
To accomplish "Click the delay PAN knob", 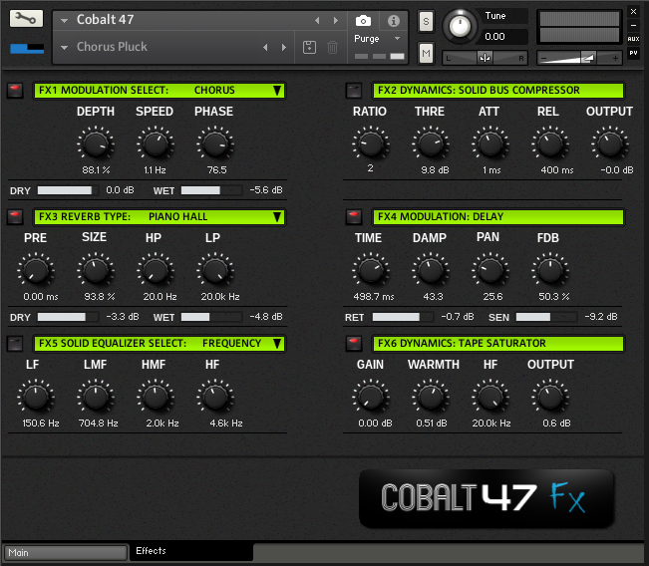I will pyautogui.click(x=490, y=270).
